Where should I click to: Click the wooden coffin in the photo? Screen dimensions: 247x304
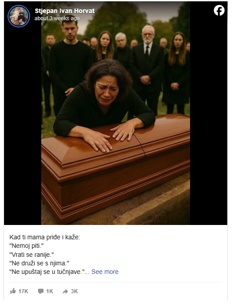(116, 167)
